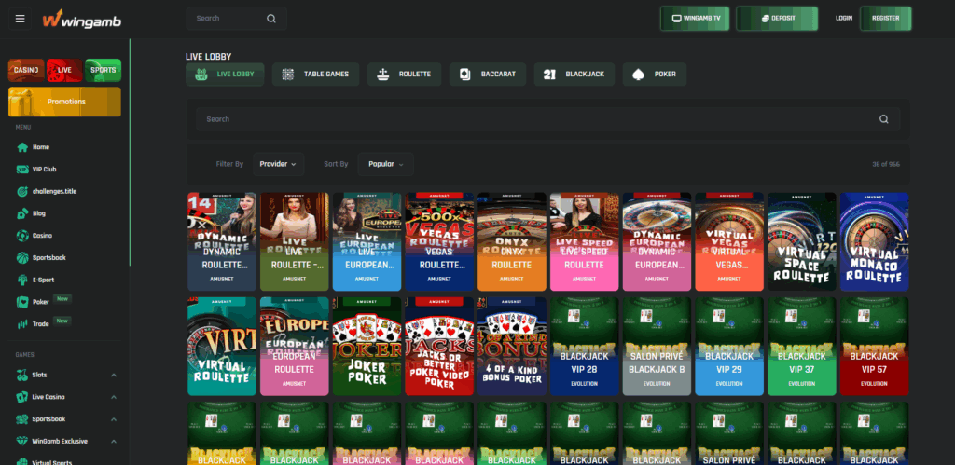Click the Login link

(x=843, y=19)
